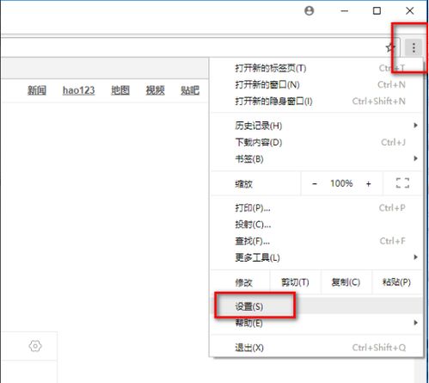Click the 粘贴(P) button
Viewport: 429px width, 383px height.
pos(396,282)
